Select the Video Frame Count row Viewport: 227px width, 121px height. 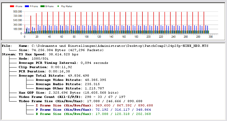(72, 97)
